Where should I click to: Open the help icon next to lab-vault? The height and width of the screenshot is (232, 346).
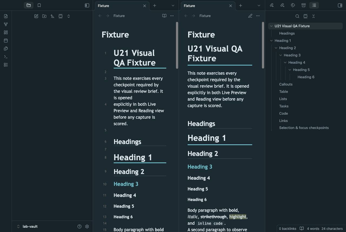[x=79, y=226]
